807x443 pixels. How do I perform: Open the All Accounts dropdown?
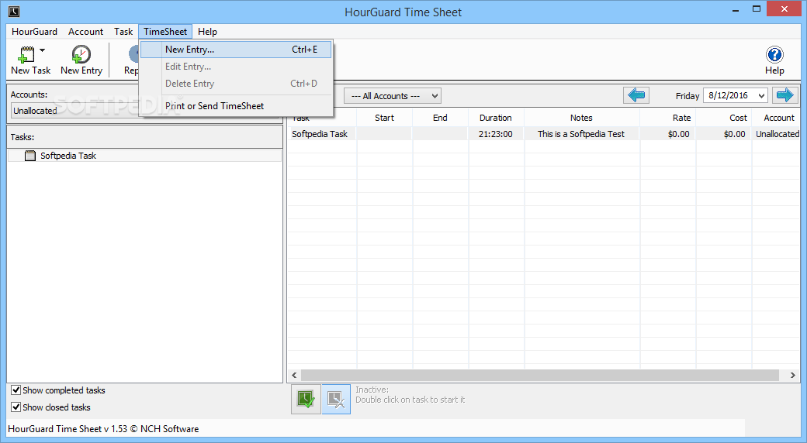tap(392, 95)
